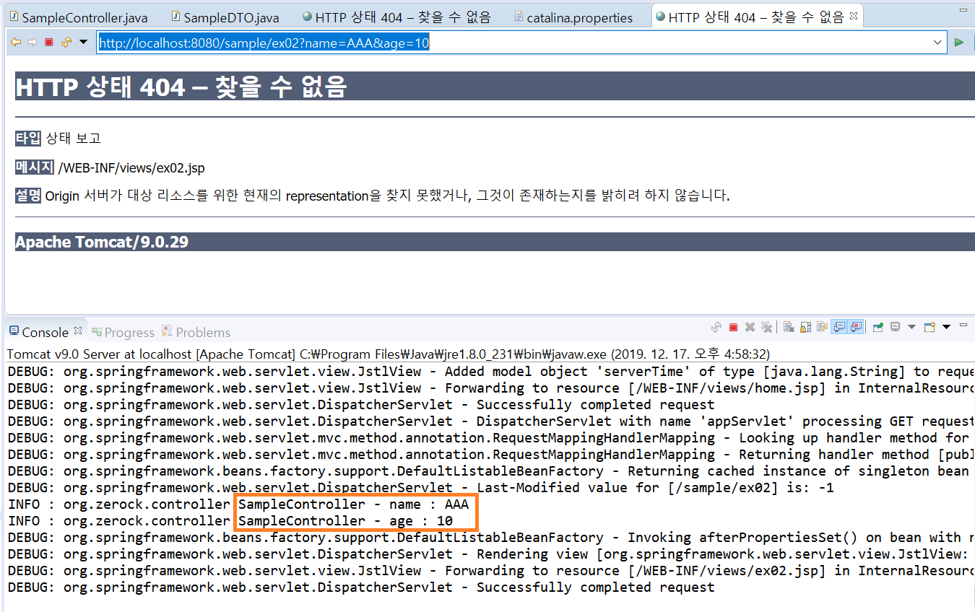Click the 'Apache Tomcat/9.0.29' footer heading
975x612 pixels.
[x=102, y=242]
